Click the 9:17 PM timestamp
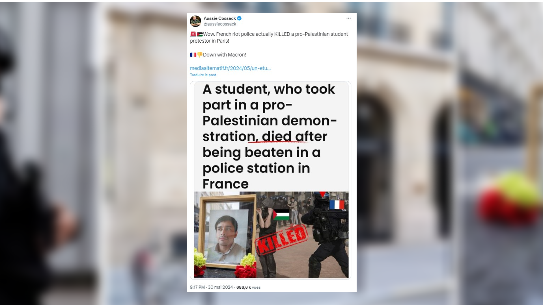The image size is (543, 305). click(x=197, y=287)
